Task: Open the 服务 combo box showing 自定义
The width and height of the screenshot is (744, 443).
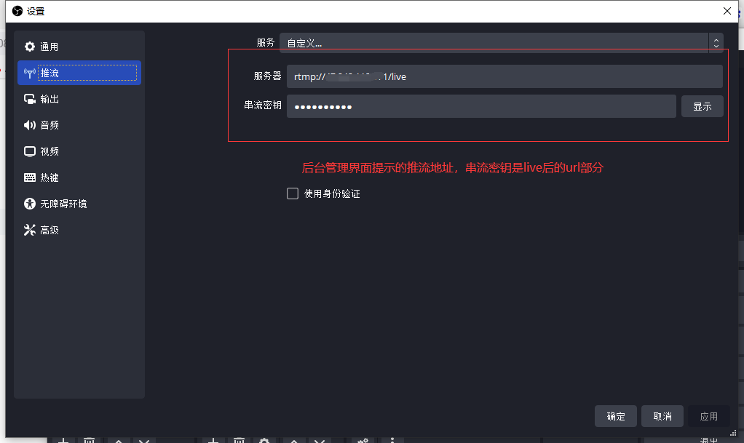Action: click(x=495, y=43)
